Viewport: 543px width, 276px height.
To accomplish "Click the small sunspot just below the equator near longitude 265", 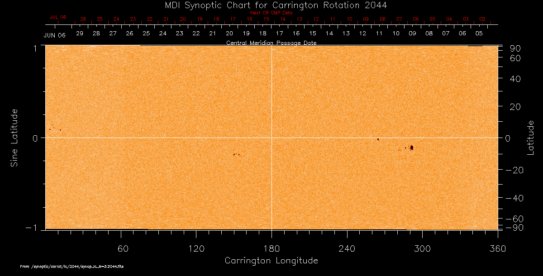I will (378, 139).
